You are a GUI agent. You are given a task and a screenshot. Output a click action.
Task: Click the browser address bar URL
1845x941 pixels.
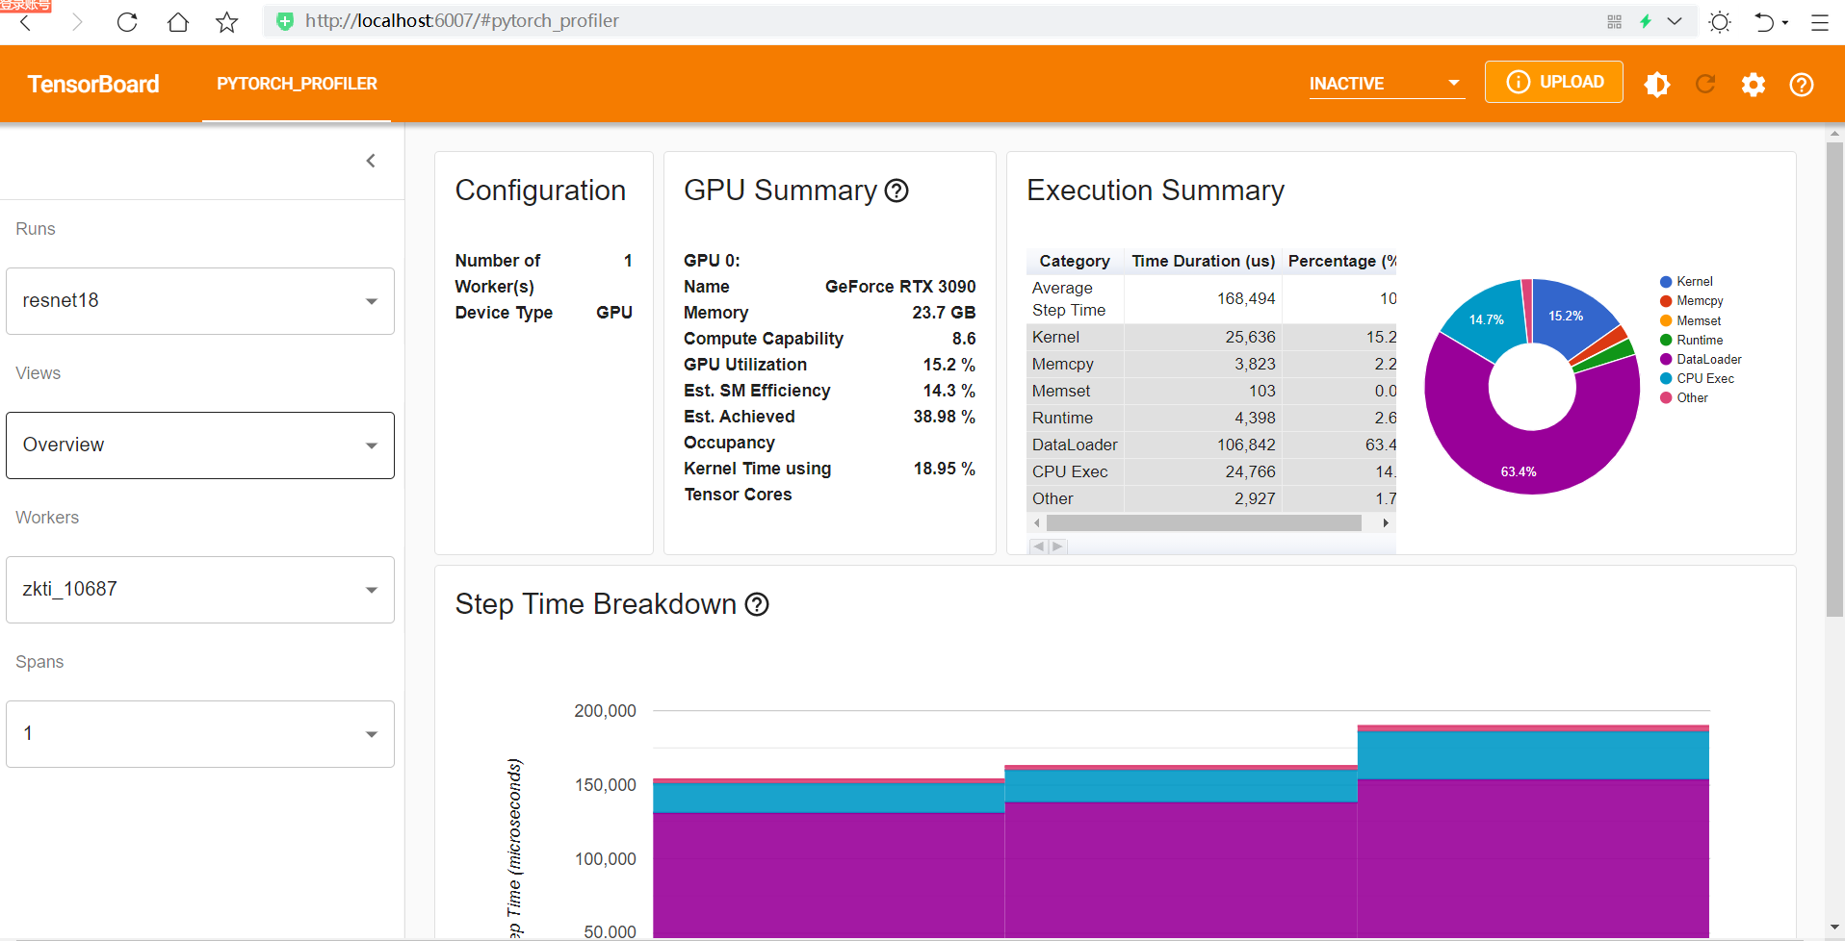(462, 21)
